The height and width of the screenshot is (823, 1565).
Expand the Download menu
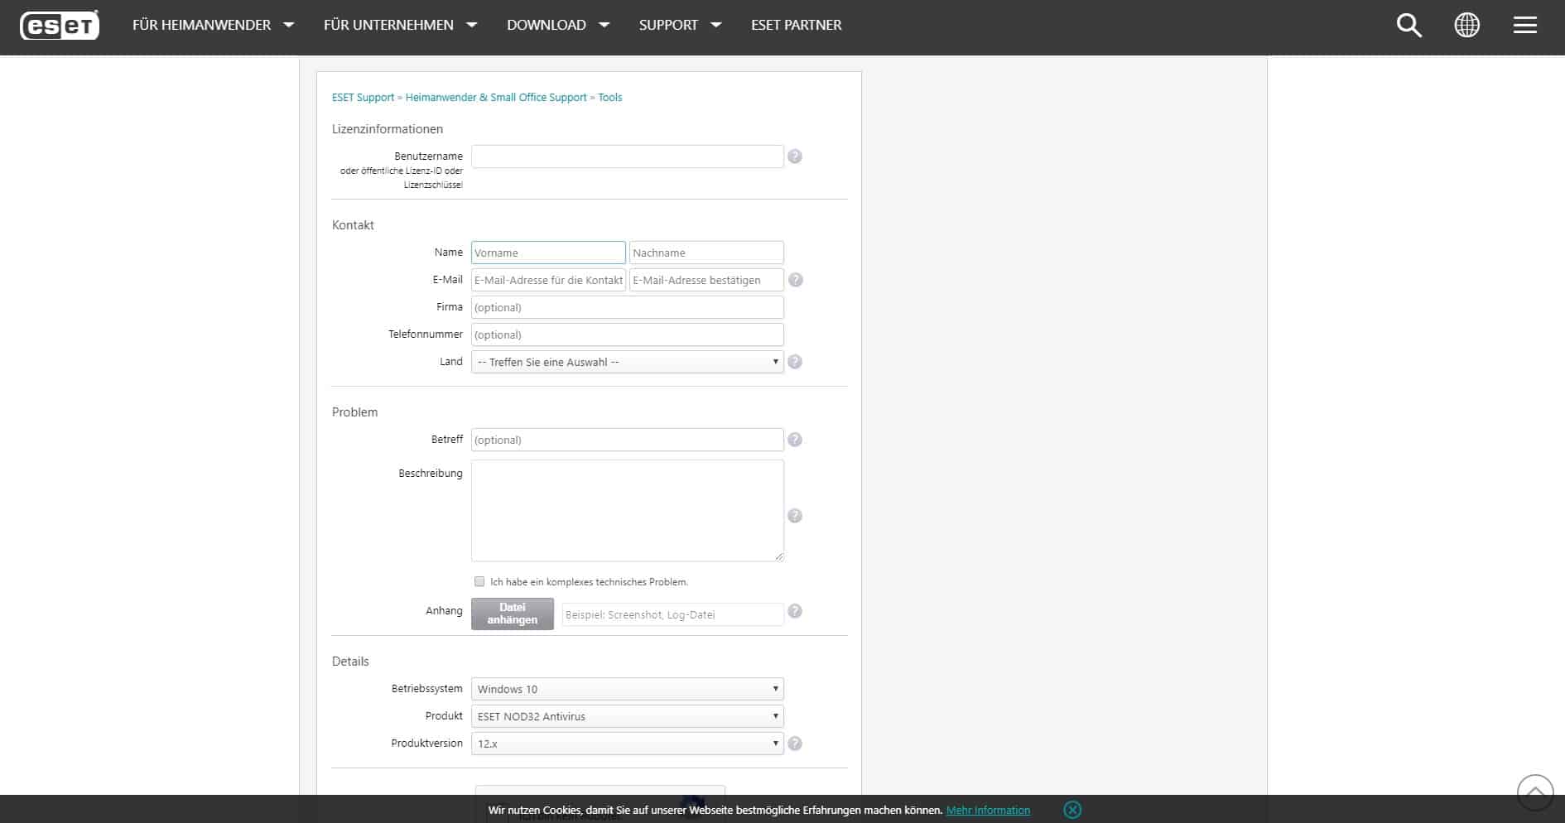click(558, 25)
